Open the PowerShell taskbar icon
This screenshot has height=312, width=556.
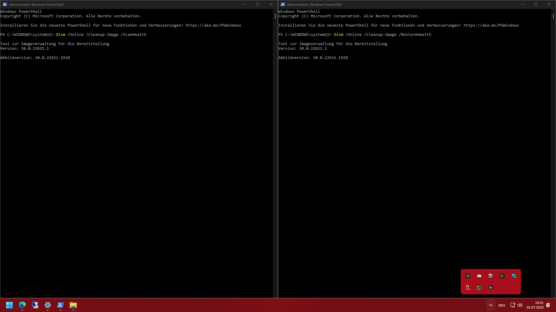pos(61,305)
